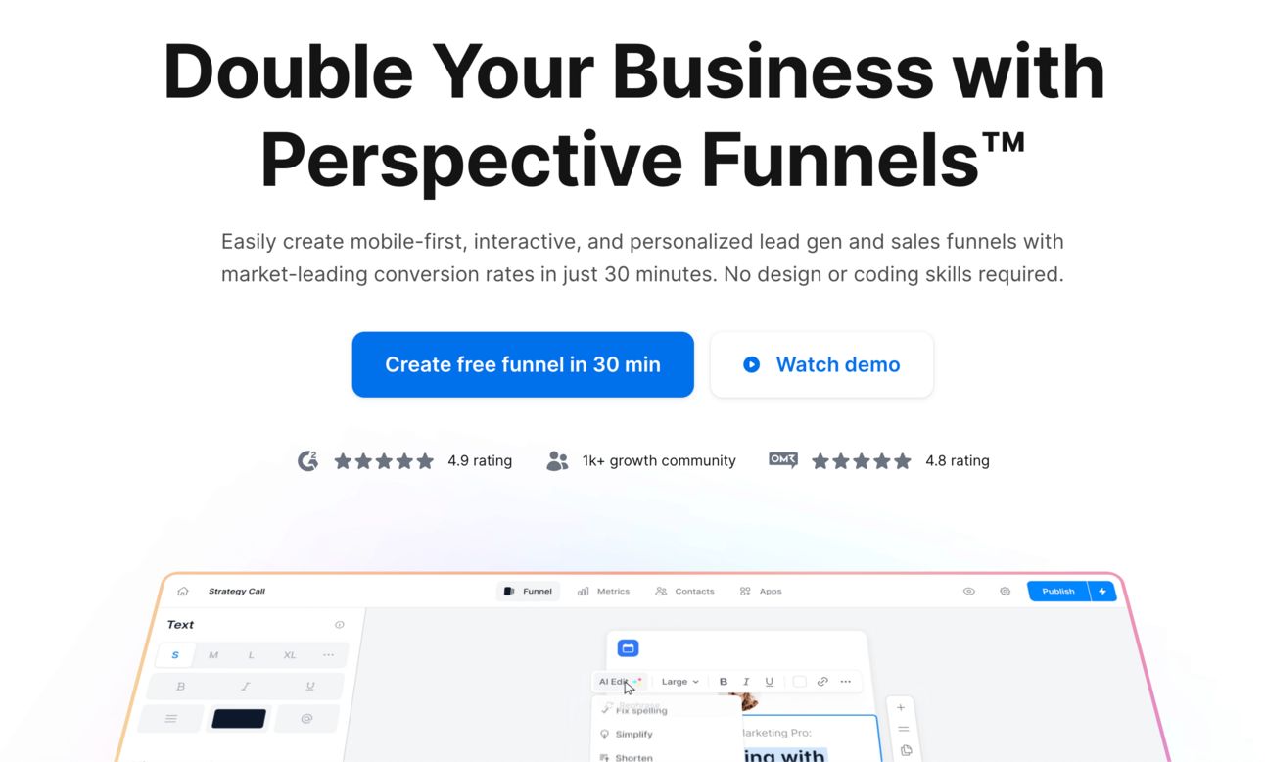Screen dimensions: 1265x762
Task: Click the home icon beside Strategy Call
Action: click(x=183, y=592)
